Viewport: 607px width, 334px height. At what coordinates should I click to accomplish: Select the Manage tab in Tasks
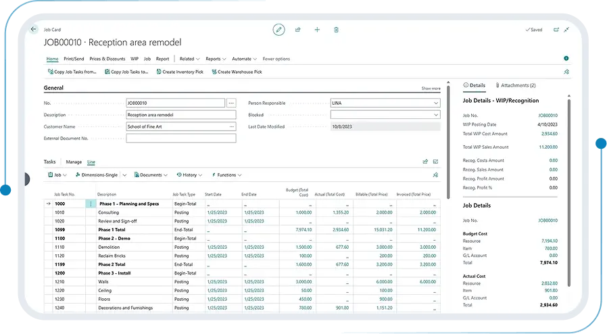(x=74, y=162)
